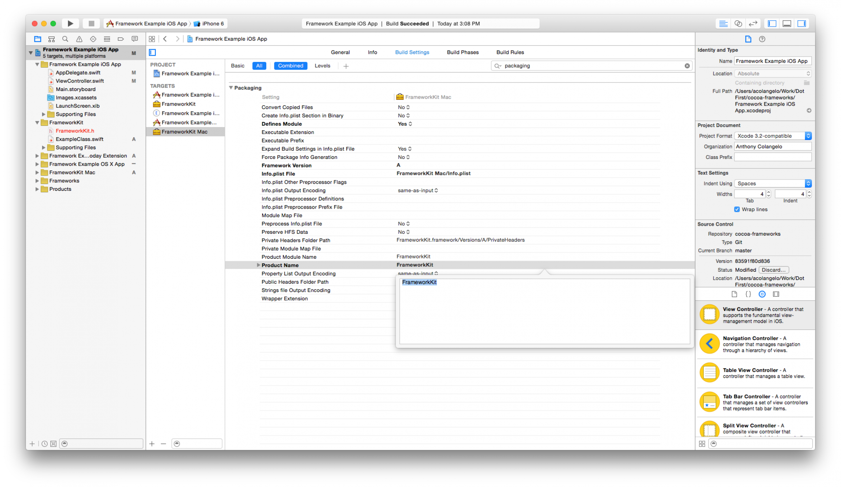Show the File Template library
This screenshot has width=841, height=487.
(734, 294)
